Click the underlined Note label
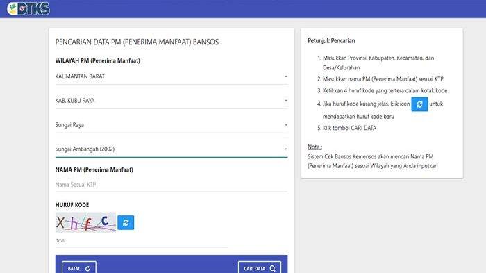The image size is (486, 273). pos(315,147)
